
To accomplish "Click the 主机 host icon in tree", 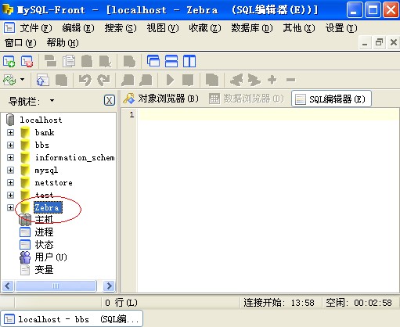I will (x=25, y=220).
